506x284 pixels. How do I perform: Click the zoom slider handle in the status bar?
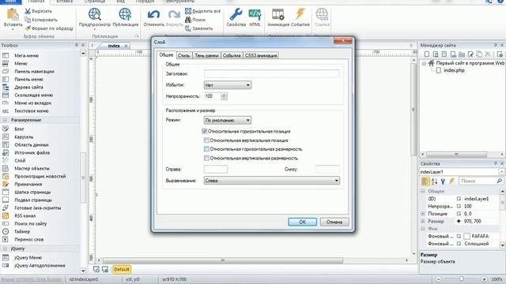click(462, 279)
